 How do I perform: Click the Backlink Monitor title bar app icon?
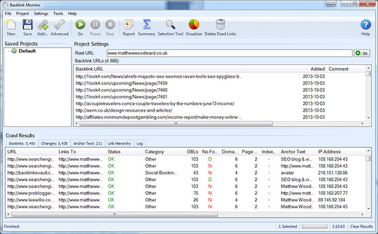[6, 5]
